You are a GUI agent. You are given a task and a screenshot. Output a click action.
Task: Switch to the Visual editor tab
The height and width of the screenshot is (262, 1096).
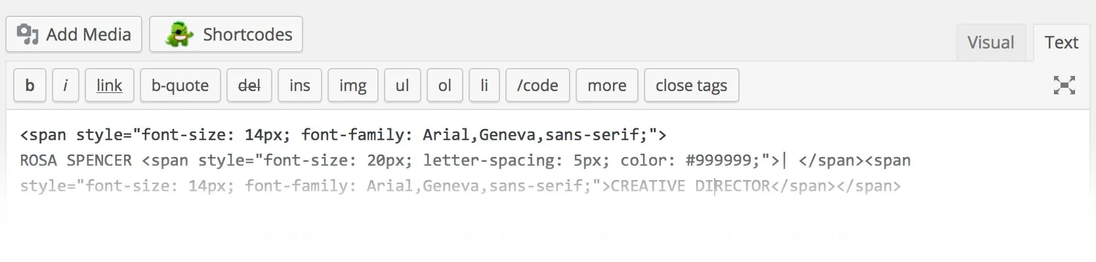pyautogui.click(x=990, y=43)
